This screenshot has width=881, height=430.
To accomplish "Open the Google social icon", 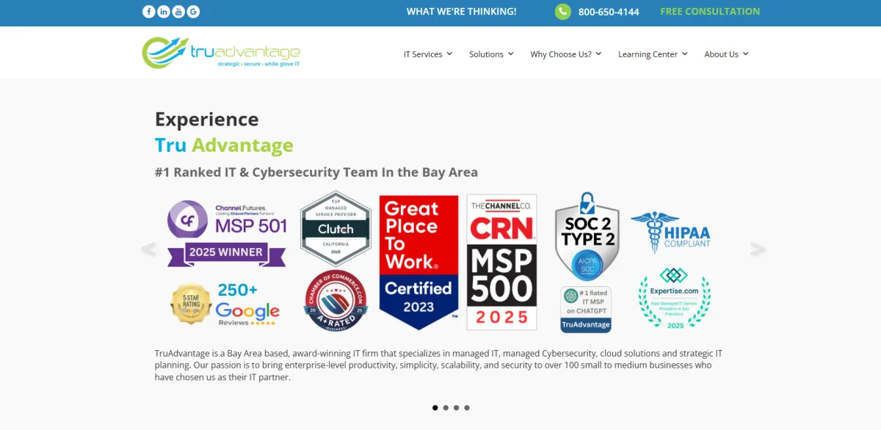I will point(193,11).
